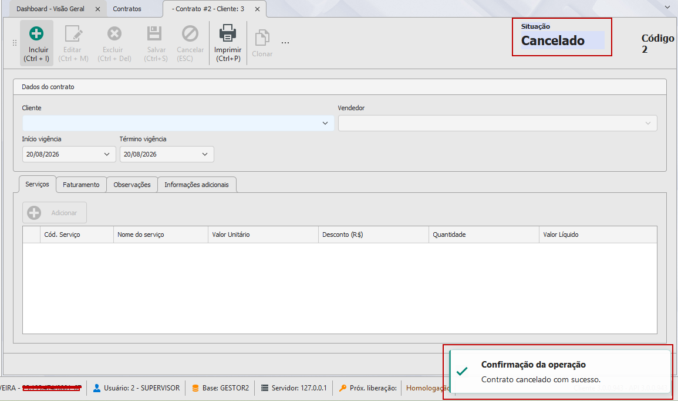
Task: Click the Incluir (Ctrl + I) toolbar button
Action: click(37, 43)
